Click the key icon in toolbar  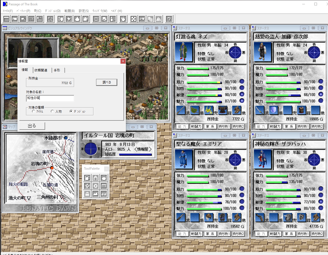pos(142,19)
